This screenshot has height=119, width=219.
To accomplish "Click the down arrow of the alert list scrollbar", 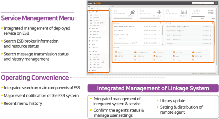I will pyautogui.click(x=162, y=44).
